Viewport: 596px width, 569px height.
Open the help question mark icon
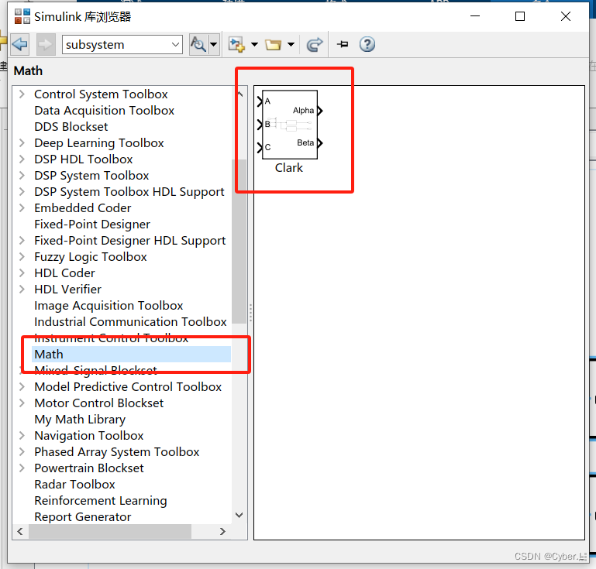tap(367, 44)
